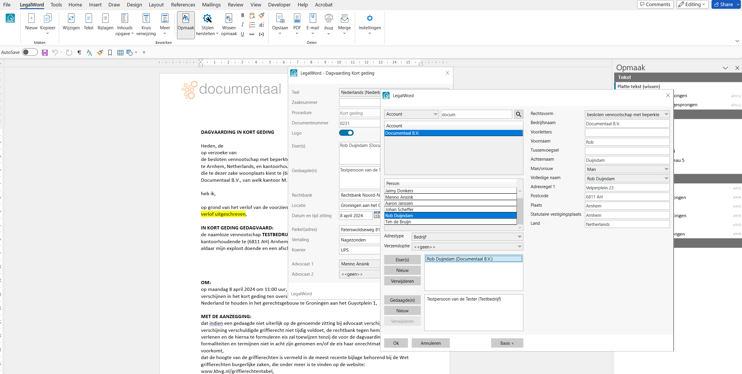Click Wissen opmaak icon

[229, 25]
